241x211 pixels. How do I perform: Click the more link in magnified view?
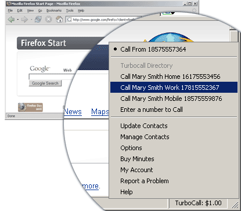click(x=91, y=186)
